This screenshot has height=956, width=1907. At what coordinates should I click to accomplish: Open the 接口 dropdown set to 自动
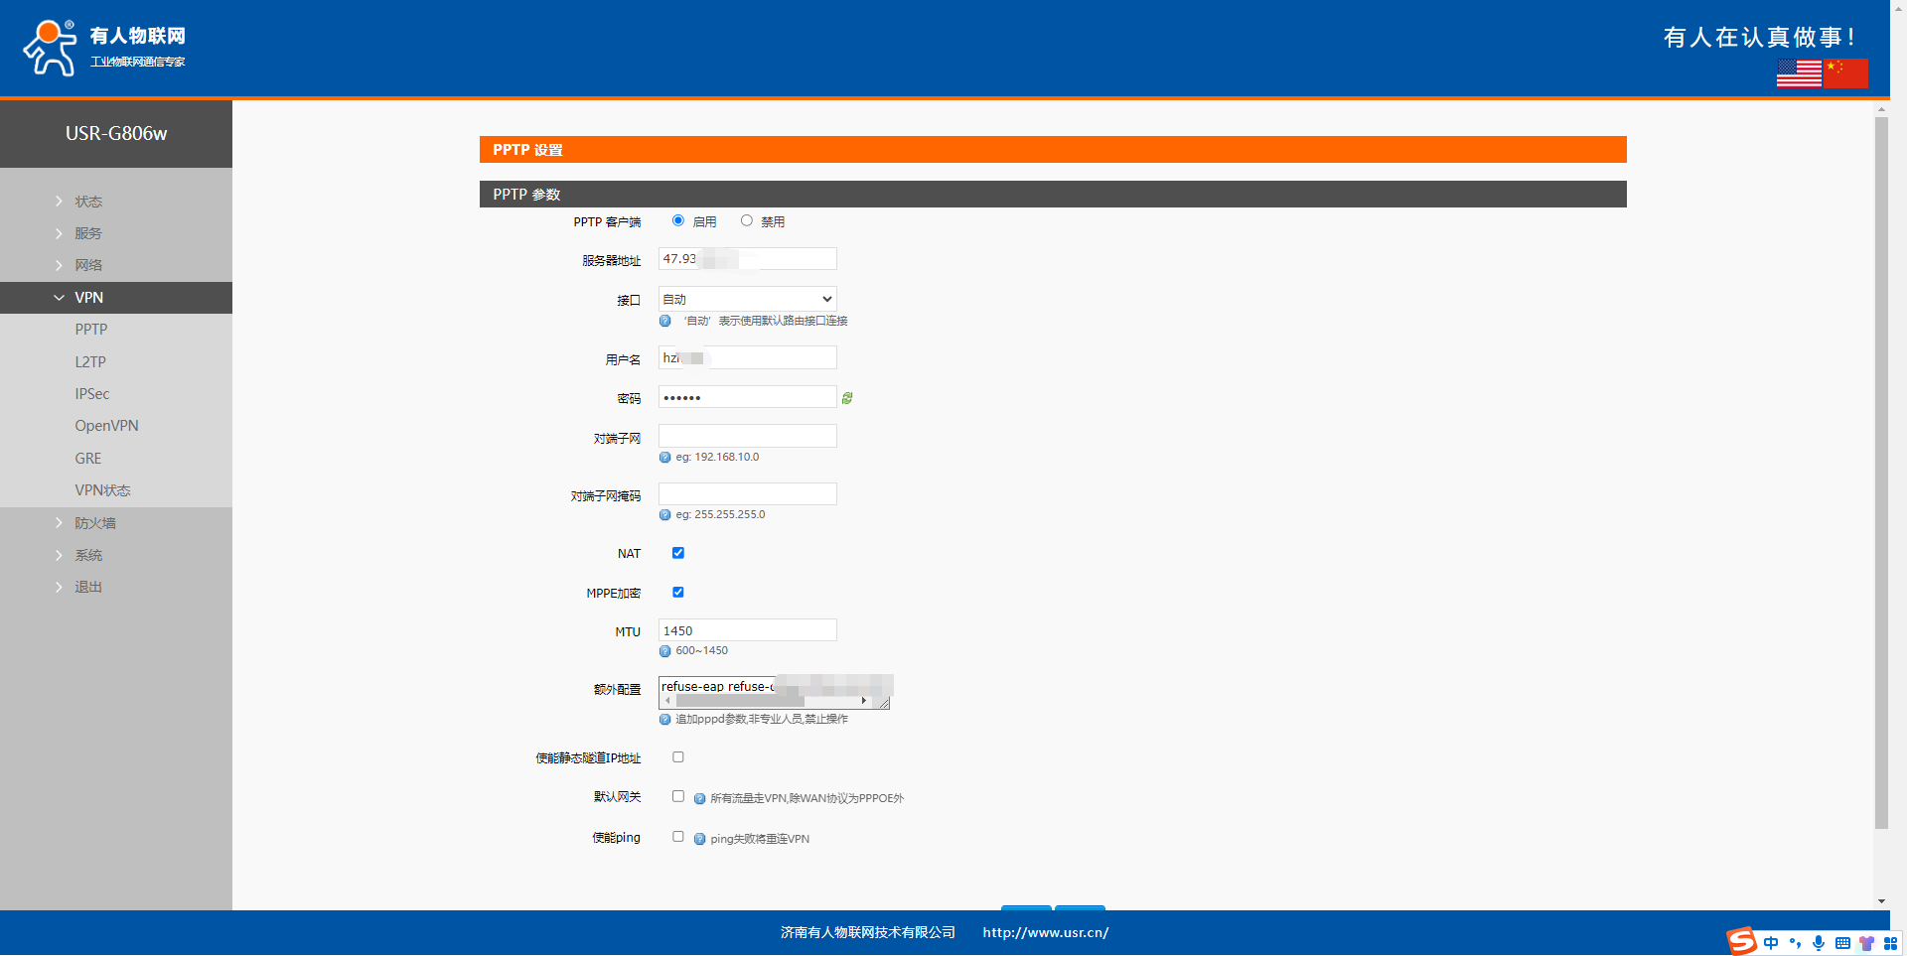coord(747,299)
